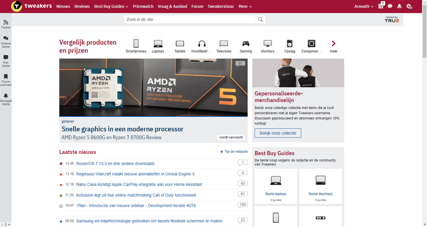Open ArnoutV user account dropdown
Screen dimensions: 427x227
coord(364,6)
